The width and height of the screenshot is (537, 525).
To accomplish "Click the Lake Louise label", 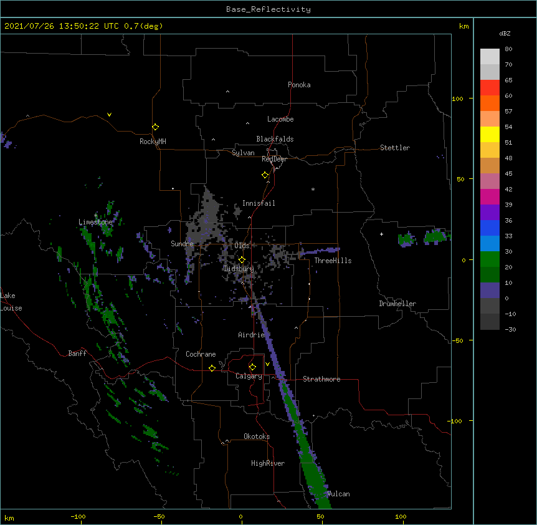I will (x=11, y=302).
